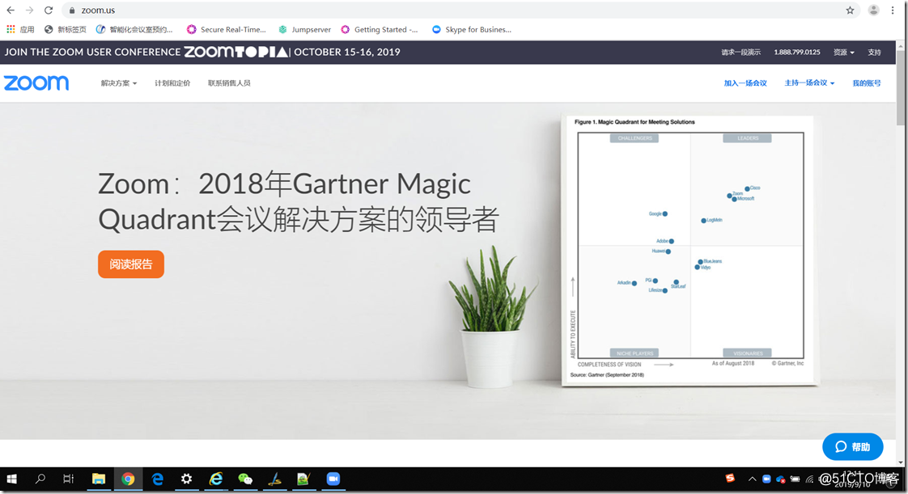Open the 新标签页 bookmark
The image size is (908, 494).
[65, 29]
